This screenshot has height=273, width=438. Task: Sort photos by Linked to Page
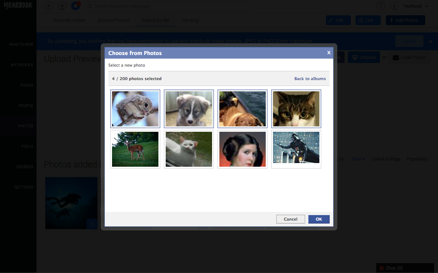tap(386, 159)
